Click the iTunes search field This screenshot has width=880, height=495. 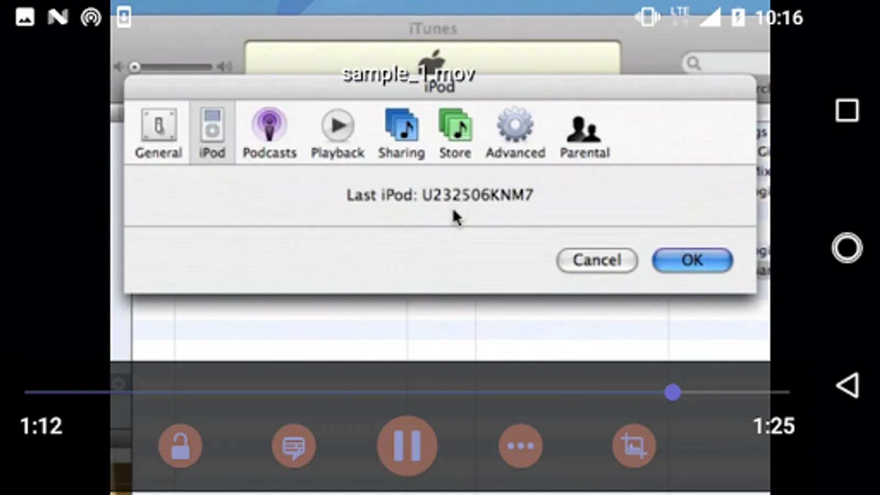726,63
